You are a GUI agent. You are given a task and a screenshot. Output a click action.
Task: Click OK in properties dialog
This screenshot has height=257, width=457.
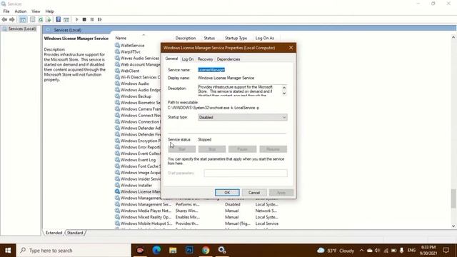227,193
